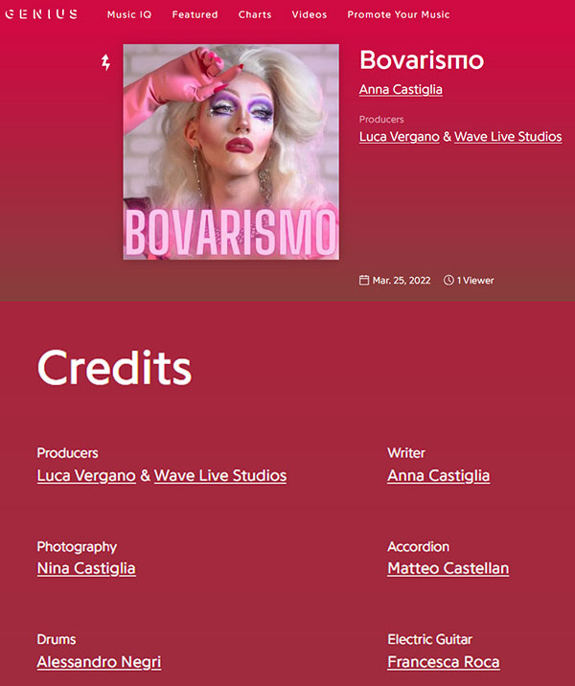The height and width of the screenshot is (686, 575).
Task: Click the clock icon beside 1 Viewer
Action: pyautogui.click(x=448, y=280)
